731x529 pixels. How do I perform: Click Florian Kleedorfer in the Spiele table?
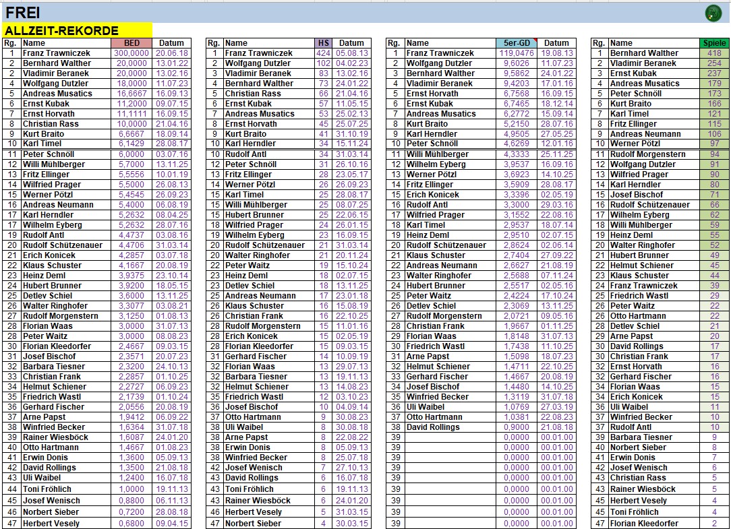pos(644,524)
